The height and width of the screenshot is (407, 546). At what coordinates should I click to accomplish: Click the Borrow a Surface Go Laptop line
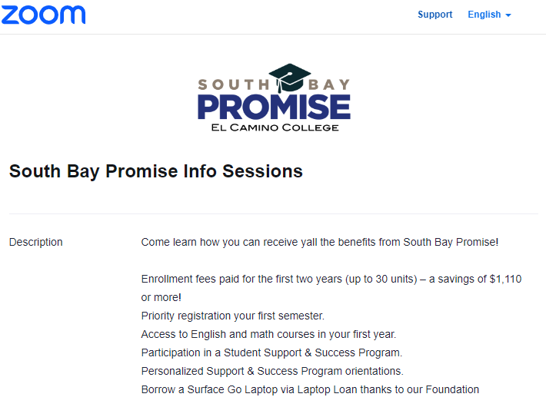310,389
